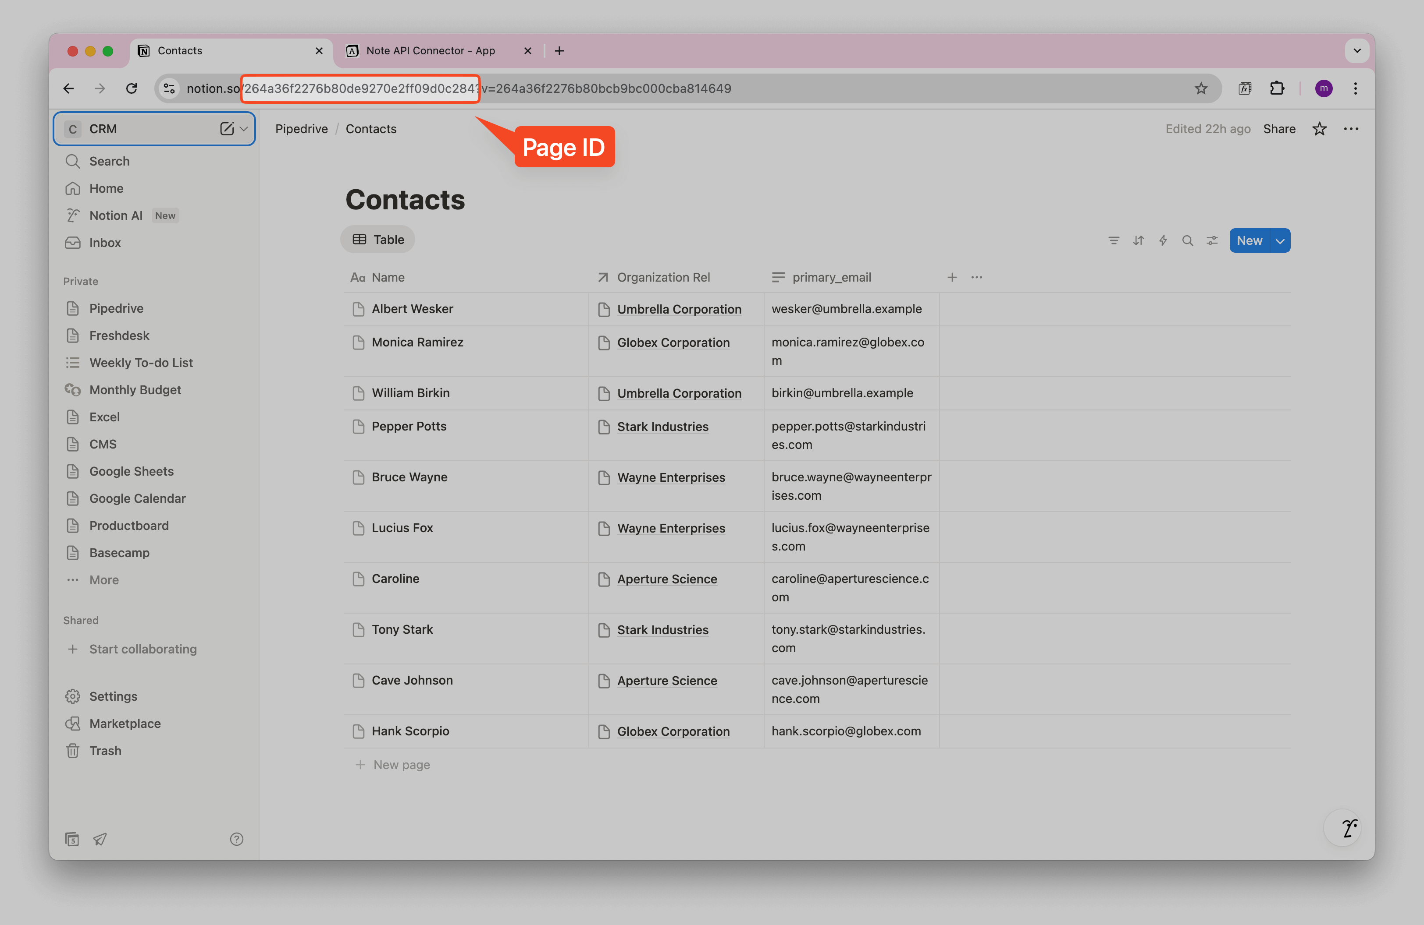Click the new page compose icon next to CRM

[x=226, y=128]
